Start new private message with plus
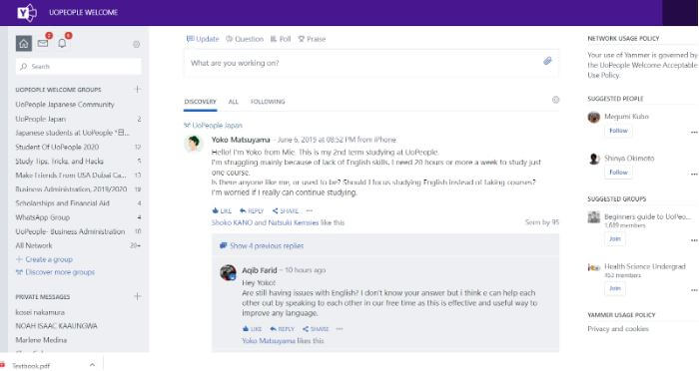 [138, 296]
